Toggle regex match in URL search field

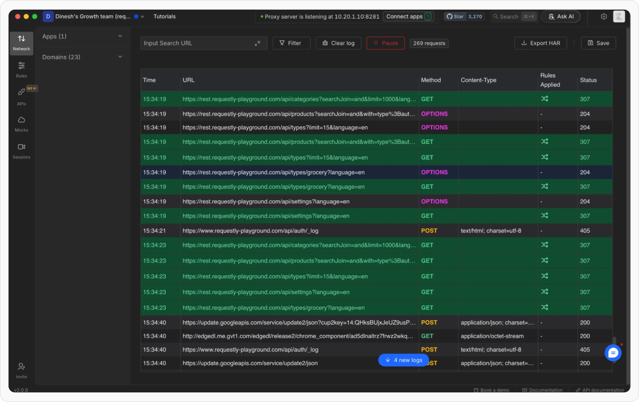257,43
